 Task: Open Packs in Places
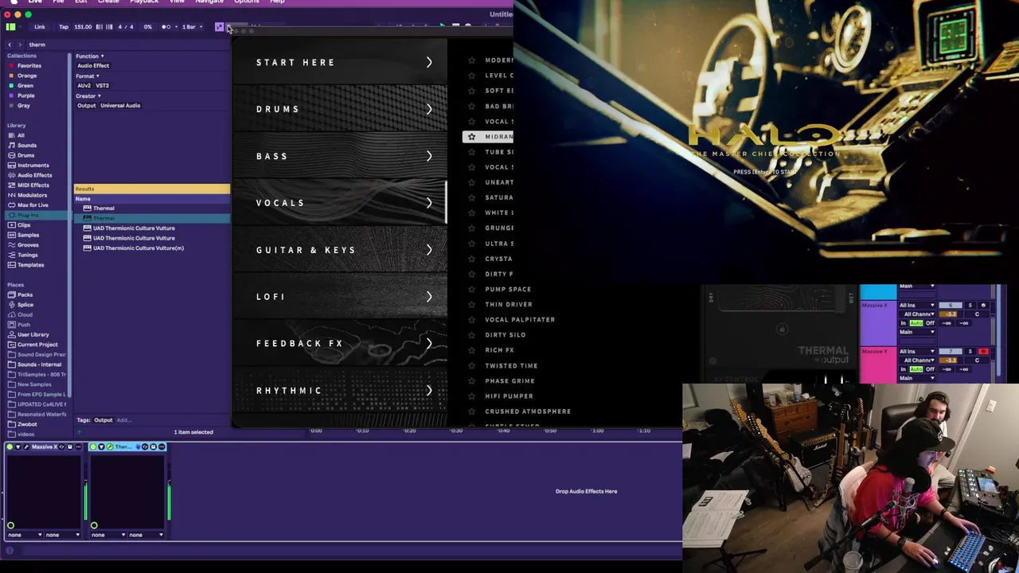25,294
